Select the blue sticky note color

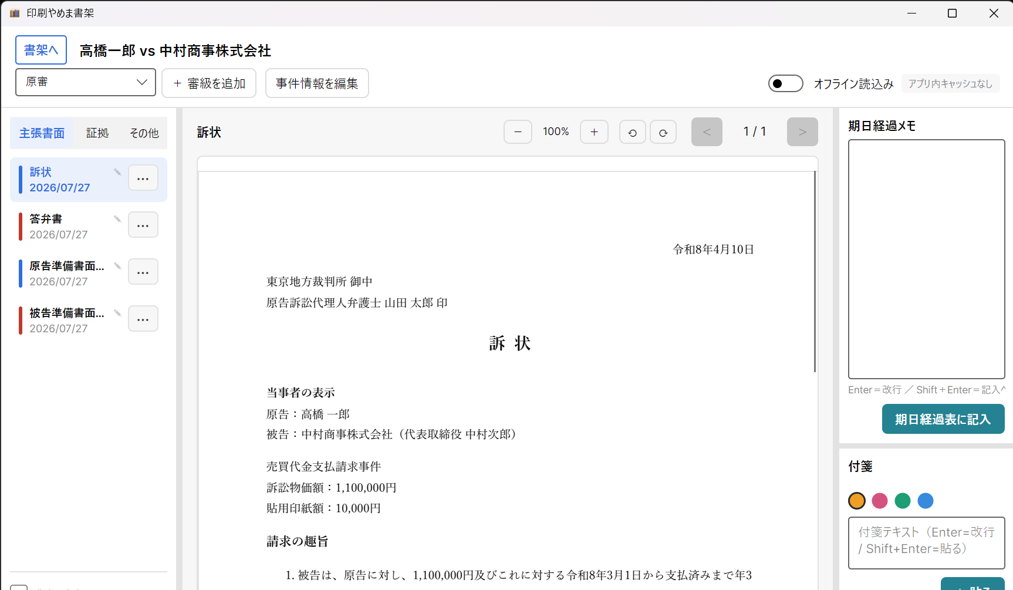pos(926,501)
